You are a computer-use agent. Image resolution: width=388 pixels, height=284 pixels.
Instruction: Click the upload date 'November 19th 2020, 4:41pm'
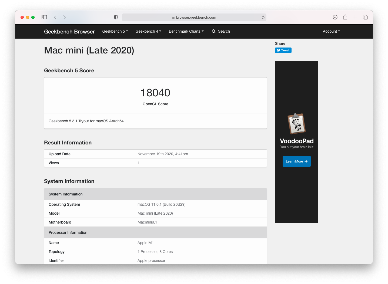click(163, 154)
